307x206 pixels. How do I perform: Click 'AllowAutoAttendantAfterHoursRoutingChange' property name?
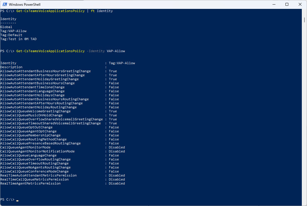[42, 103]
